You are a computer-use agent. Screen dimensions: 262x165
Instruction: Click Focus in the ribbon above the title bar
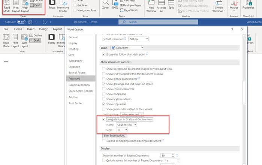pos(52,5)
